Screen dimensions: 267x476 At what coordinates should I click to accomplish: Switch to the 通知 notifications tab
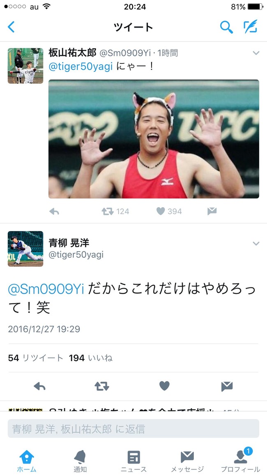80,461
